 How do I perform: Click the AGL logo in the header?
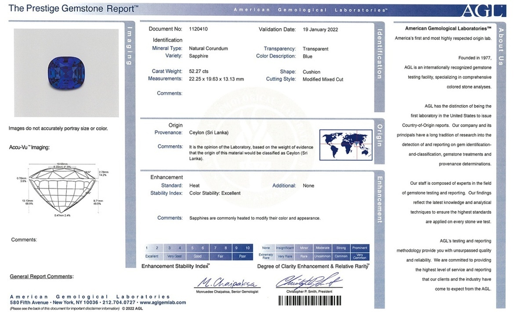pyautogui.click(x=484, y=10)
